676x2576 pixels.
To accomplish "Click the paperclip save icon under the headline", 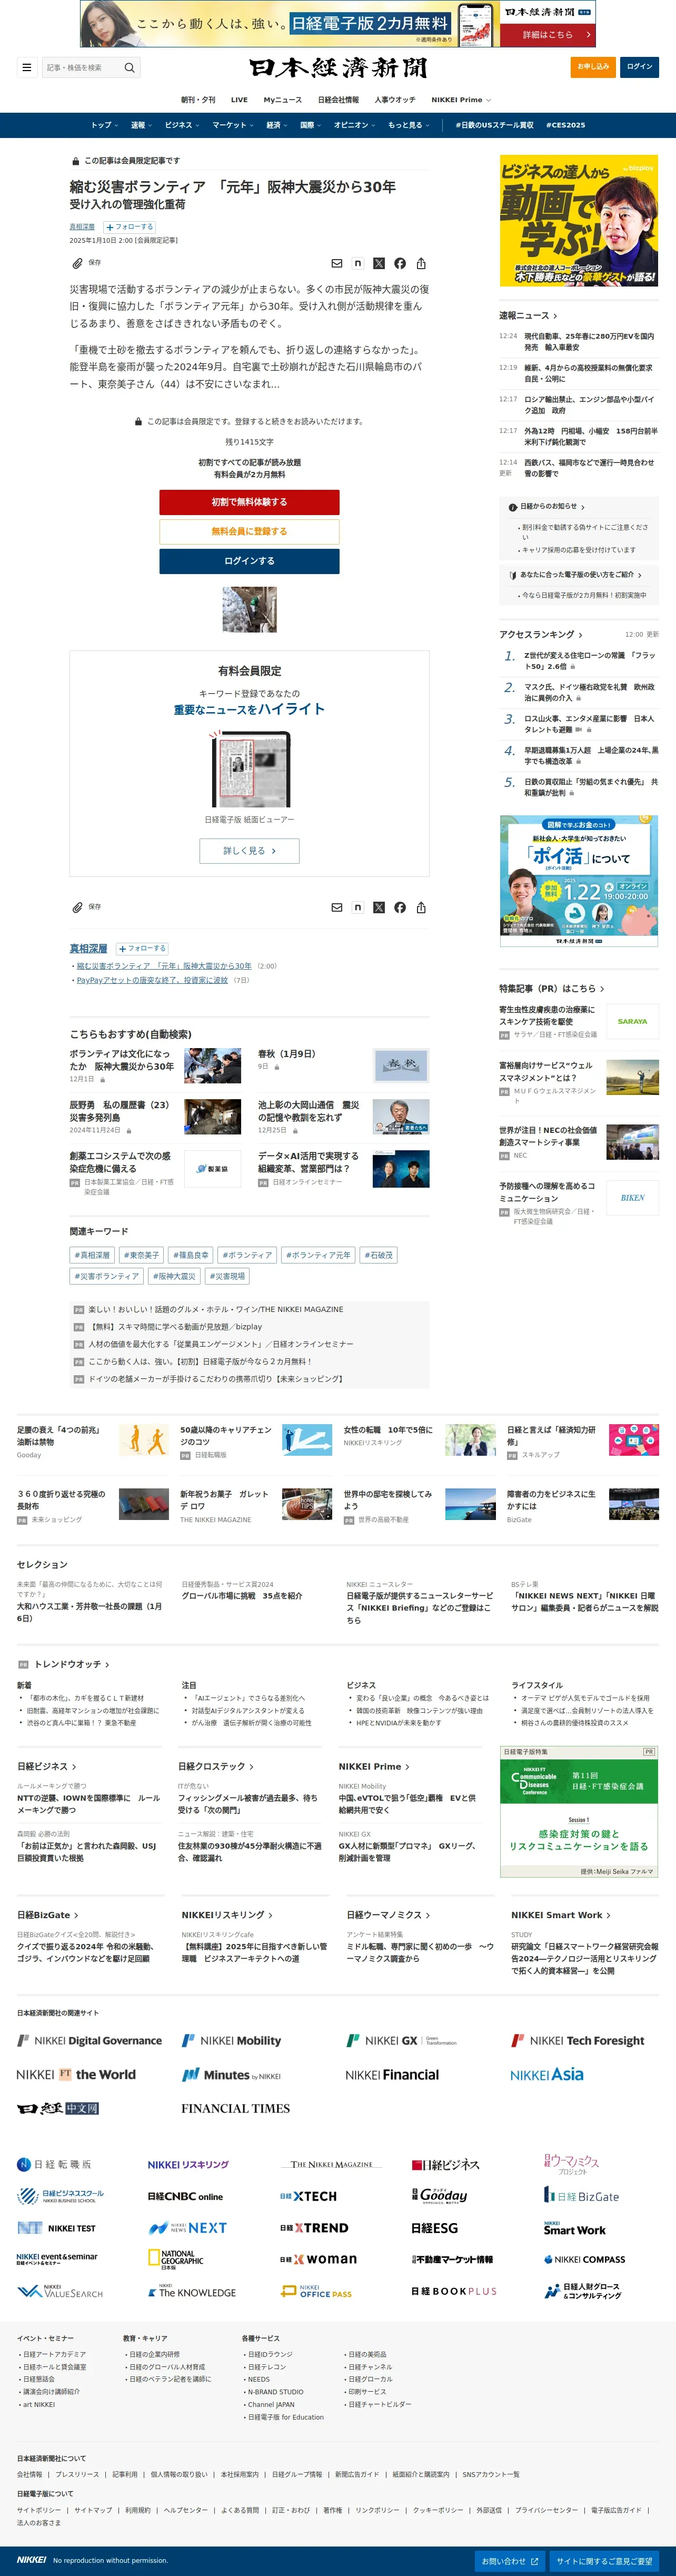I will pos(77,263).
